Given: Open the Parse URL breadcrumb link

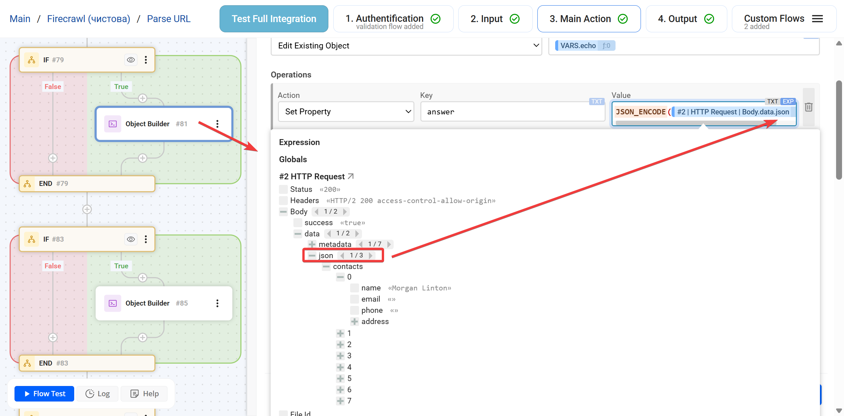Looking at the screenshot, I should pyautogui.click(x=168, y=19).
